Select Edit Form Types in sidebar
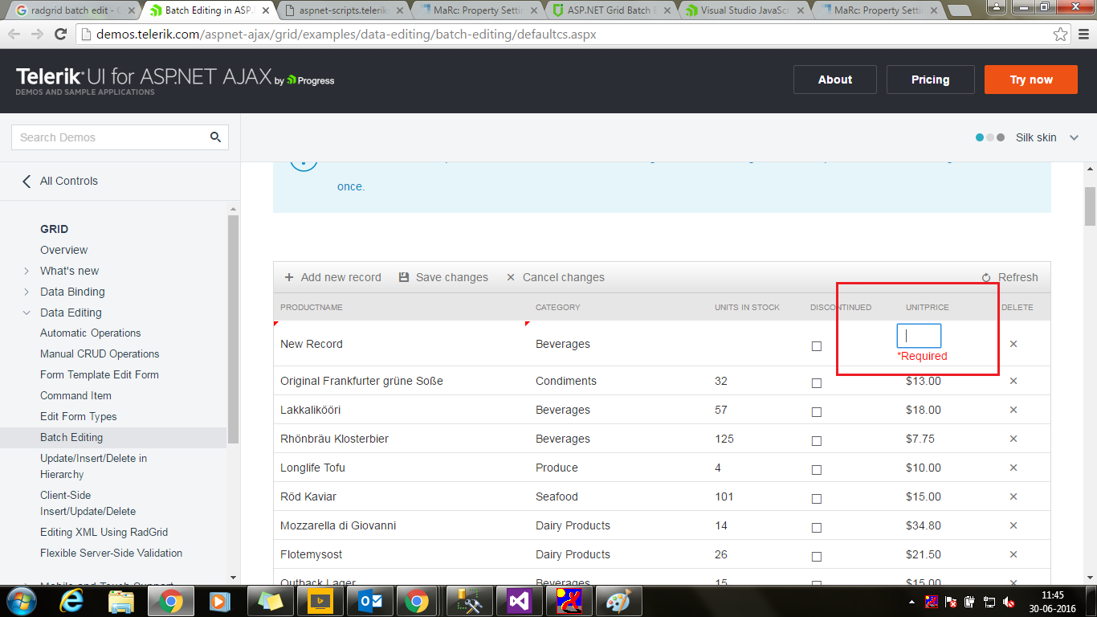This screenshot has width=1097, height=617. 79,416
